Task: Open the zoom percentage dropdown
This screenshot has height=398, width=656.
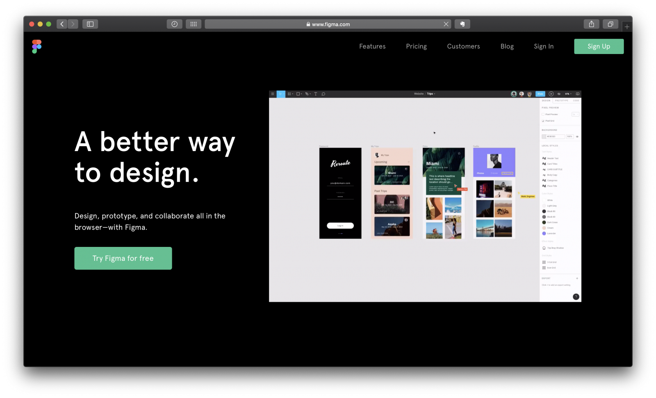Action: pos(568,94)
